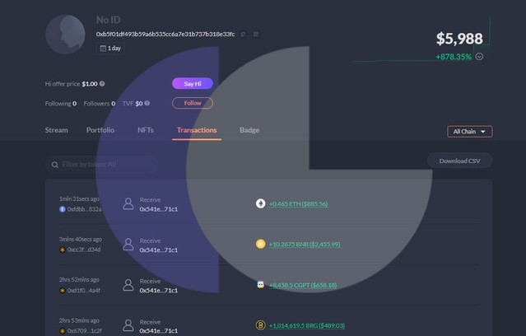Click the BNB coin icon in second transaction
The image size is (526, 336).
point(261,244)
